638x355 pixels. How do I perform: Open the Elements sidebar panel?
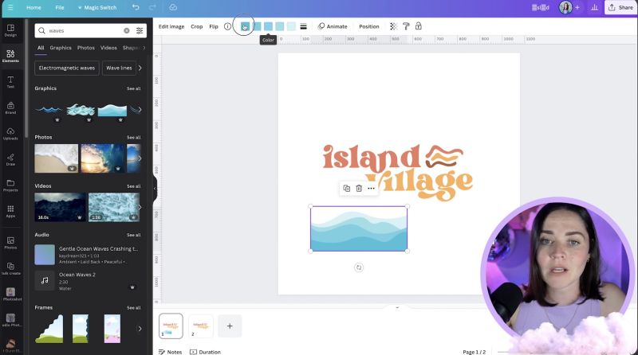tap(10, 56)
